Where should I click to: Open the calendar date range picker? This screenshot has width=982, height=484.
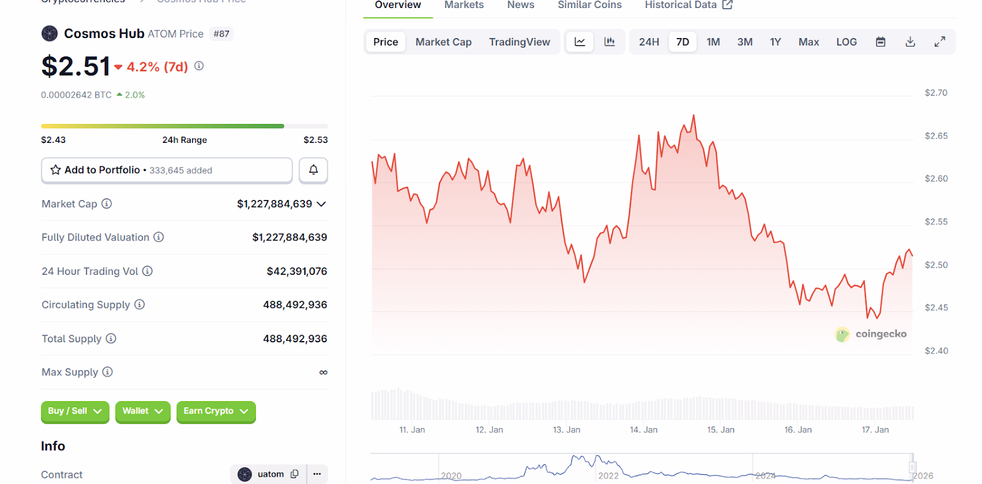pyautogui.click(x=880, y=42)
